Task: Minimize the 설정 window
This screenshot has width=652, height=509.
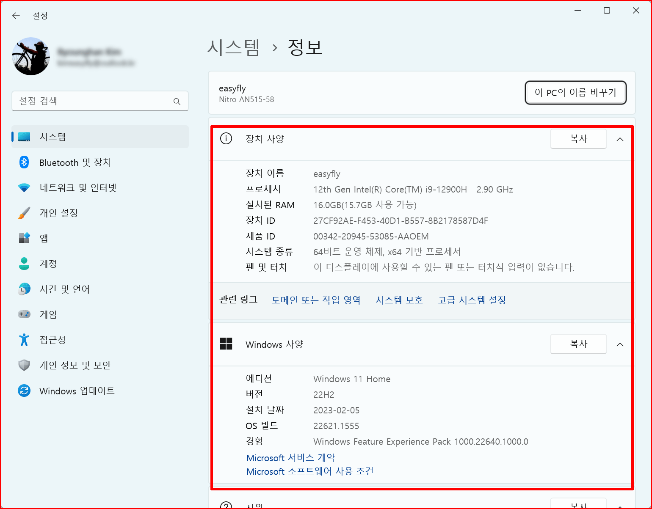Action: coord(578,11)
